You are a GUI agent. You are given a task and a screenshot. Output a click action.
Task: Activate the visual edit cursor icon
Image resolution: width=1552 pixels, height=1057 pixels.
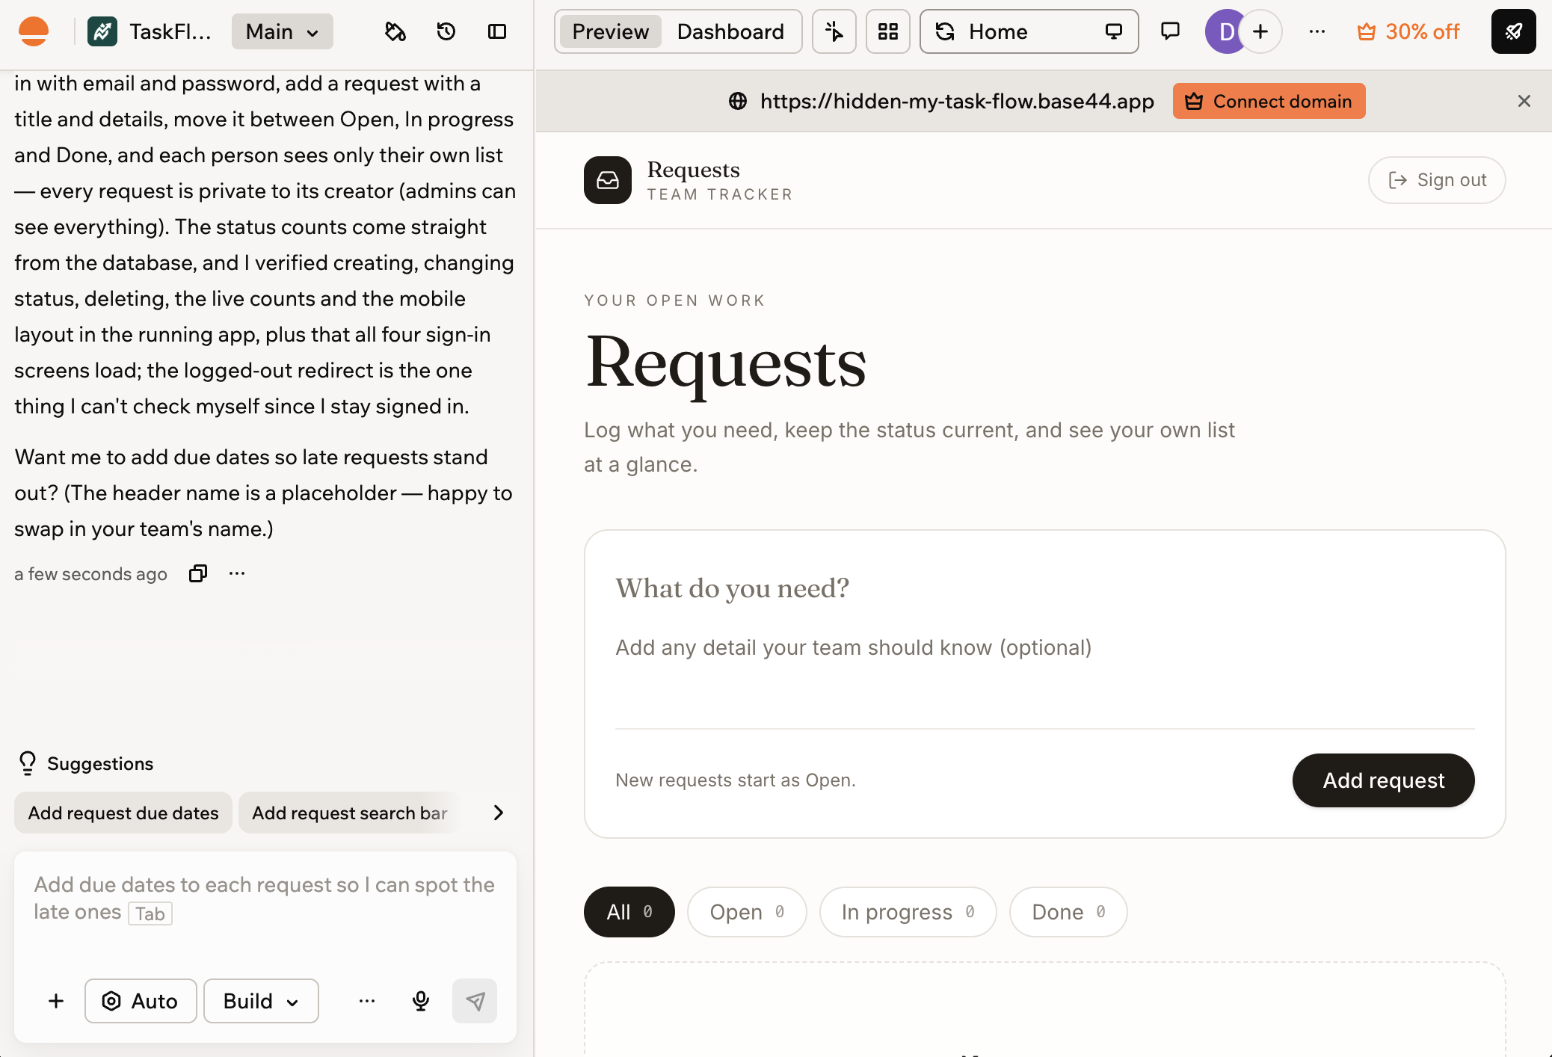pyautogui.click(x=834, y=31)
